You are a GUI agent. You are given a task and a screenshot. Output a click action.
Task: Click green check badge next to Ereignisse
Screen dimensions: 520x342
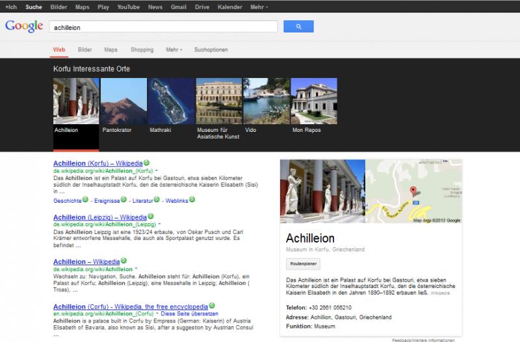(x=123, y=200)
